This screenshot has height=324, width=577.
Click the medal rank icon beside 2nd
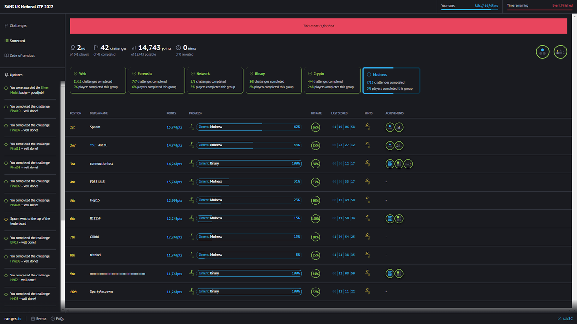coord(73,48)
